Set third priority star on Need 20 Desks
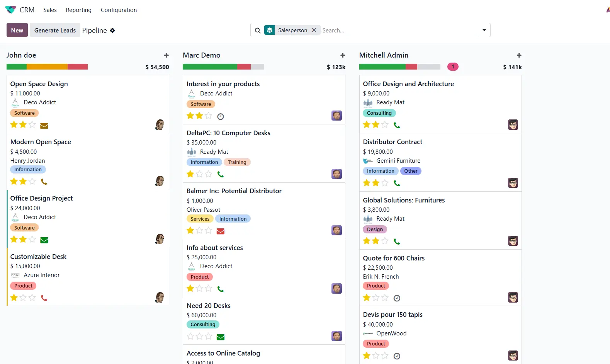 209,337
